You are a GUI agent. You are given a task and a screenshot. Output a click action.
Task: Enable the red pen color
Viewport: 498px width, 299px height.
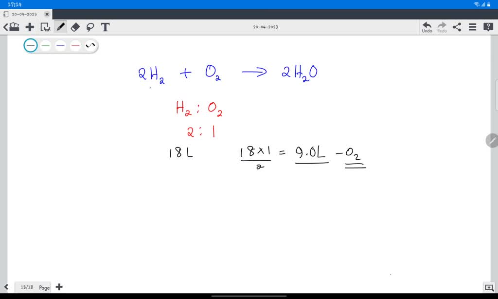74,45
